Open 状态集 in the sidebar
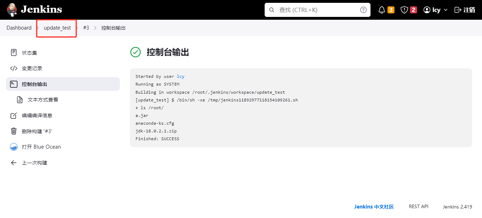 pyautogui.click(x=63, y=52)
